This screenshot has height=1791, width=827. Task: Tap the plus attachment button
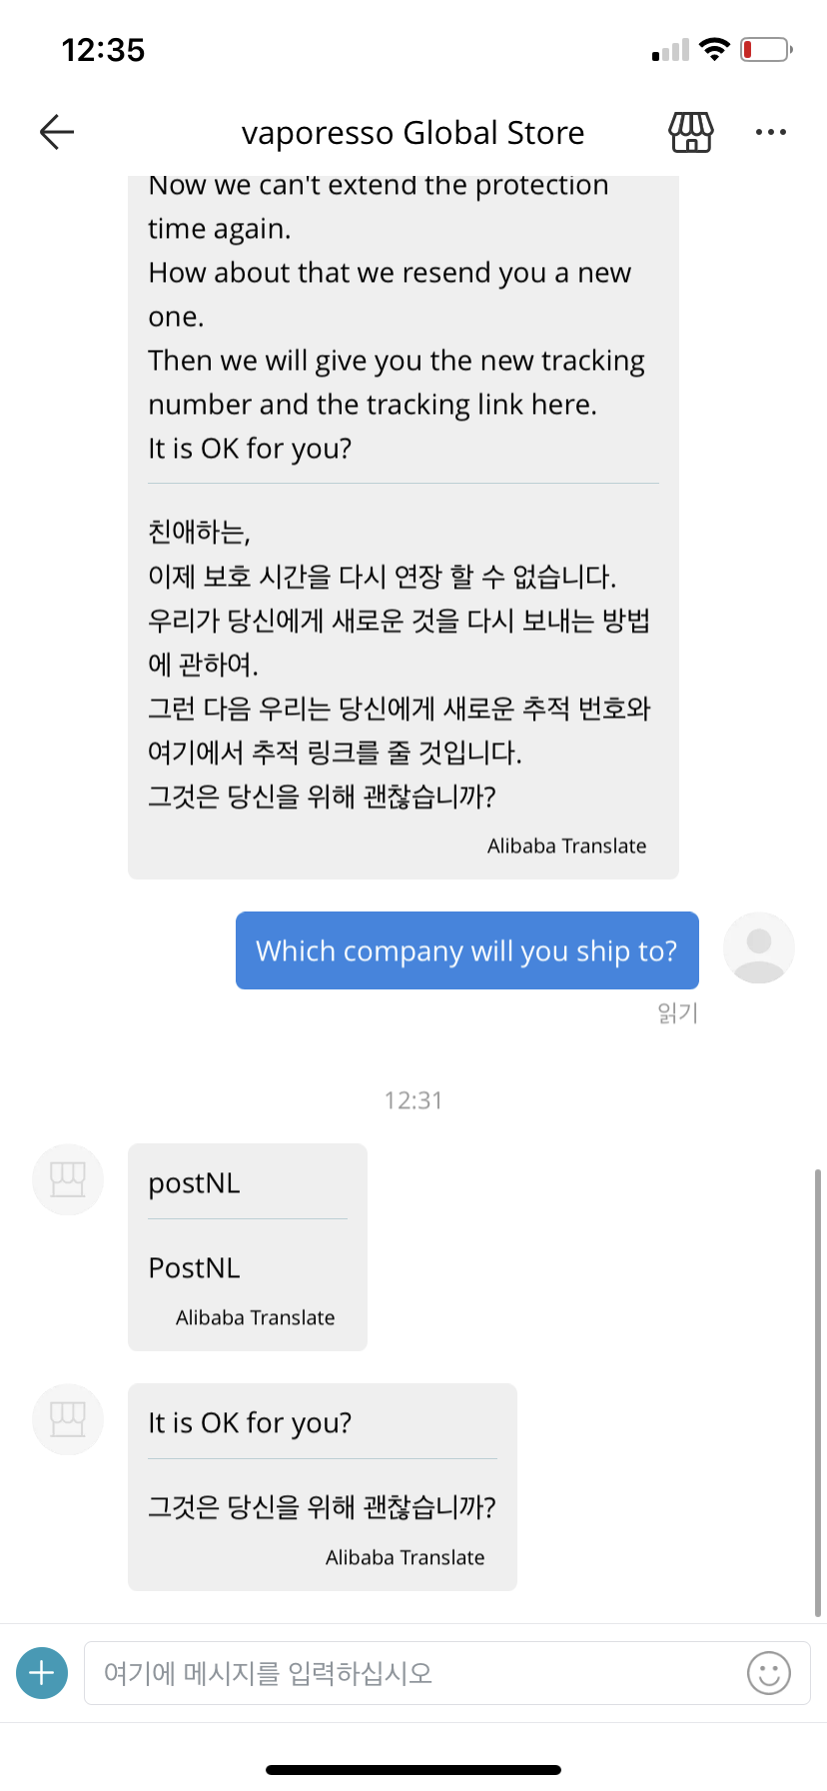click(x=42, y=1673)
